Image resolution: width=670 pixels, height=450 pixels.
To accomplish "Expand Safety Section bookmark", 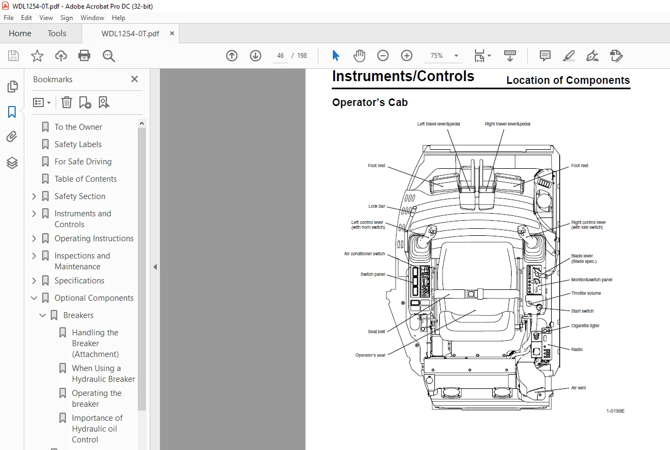I will 34,196.
